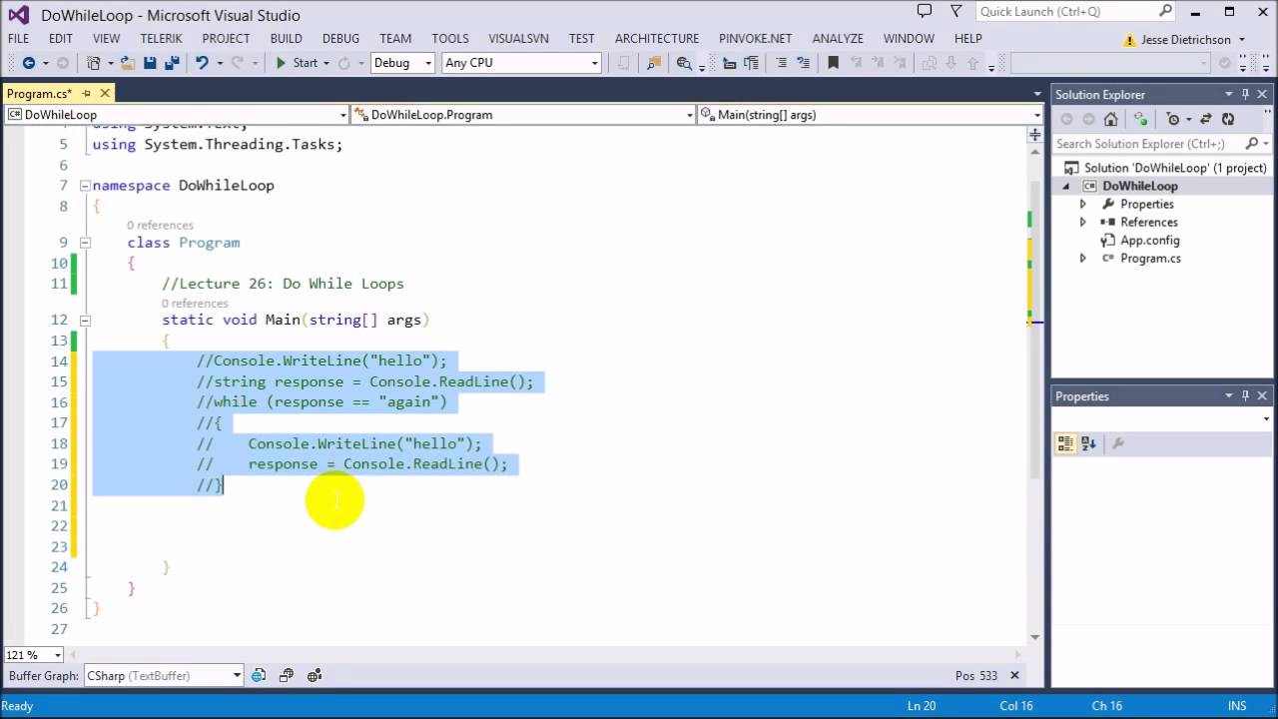This screenshot has height=719, width=1278.
Task: Click the Solution Explorer search magnifier icon
Action: tap(1252, 144)
